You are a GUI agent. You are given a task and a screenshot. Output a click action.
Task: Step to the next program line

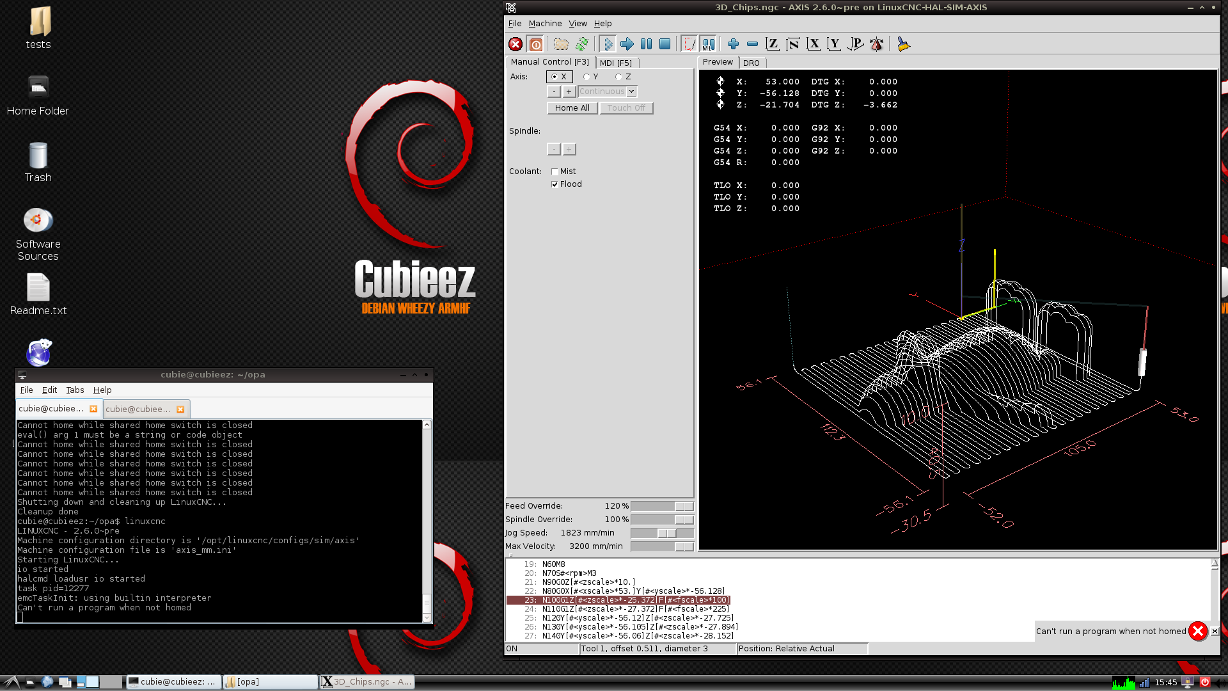point(627,44)
